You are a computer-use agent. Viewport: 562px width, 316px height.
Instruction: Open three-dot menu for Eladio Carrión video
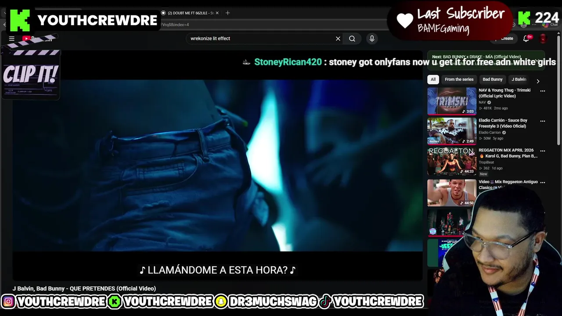click(x=543, y=121)
